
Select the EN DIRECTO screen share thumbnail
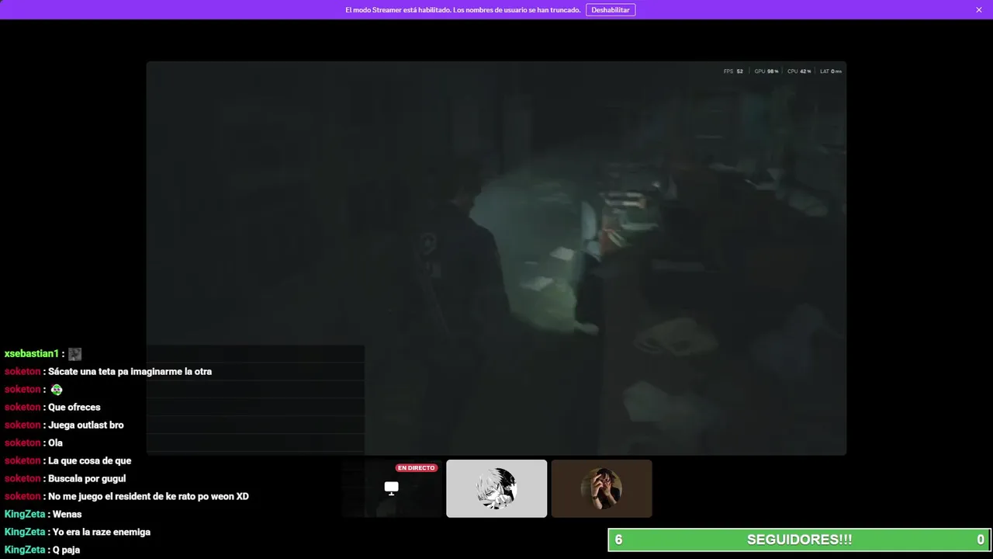(x=392, y=488)
